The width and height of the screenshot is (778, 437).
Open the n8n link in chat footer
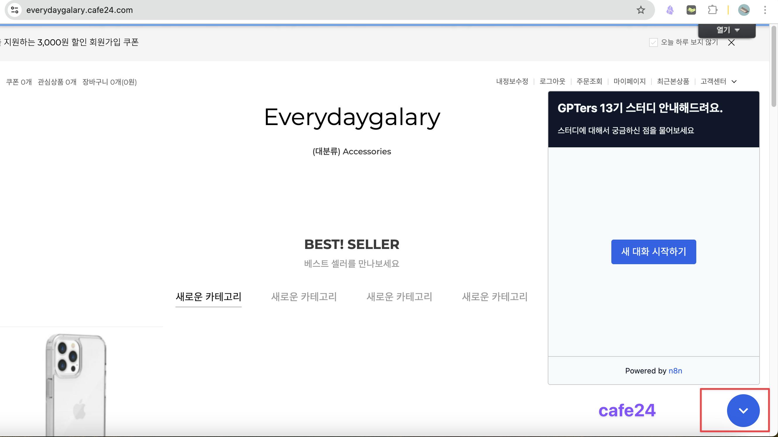[x=675, y=371]
